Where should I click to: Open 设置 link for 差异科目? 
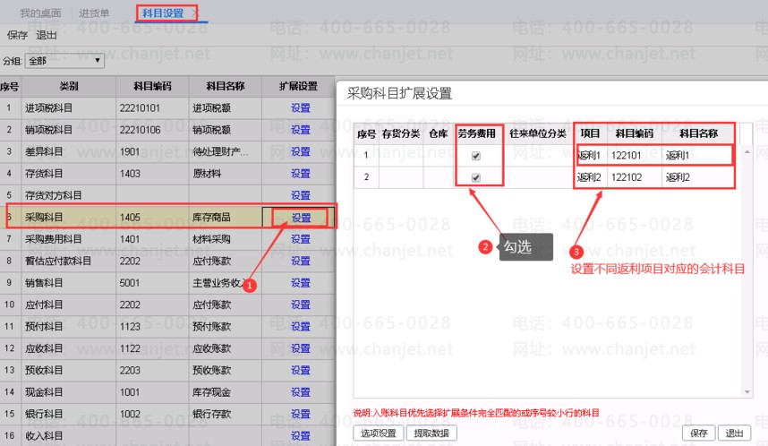coord(300,151)
